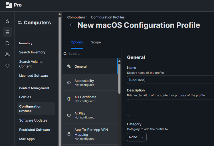Expand the Category dropdown set to None

tap(137, 137)
